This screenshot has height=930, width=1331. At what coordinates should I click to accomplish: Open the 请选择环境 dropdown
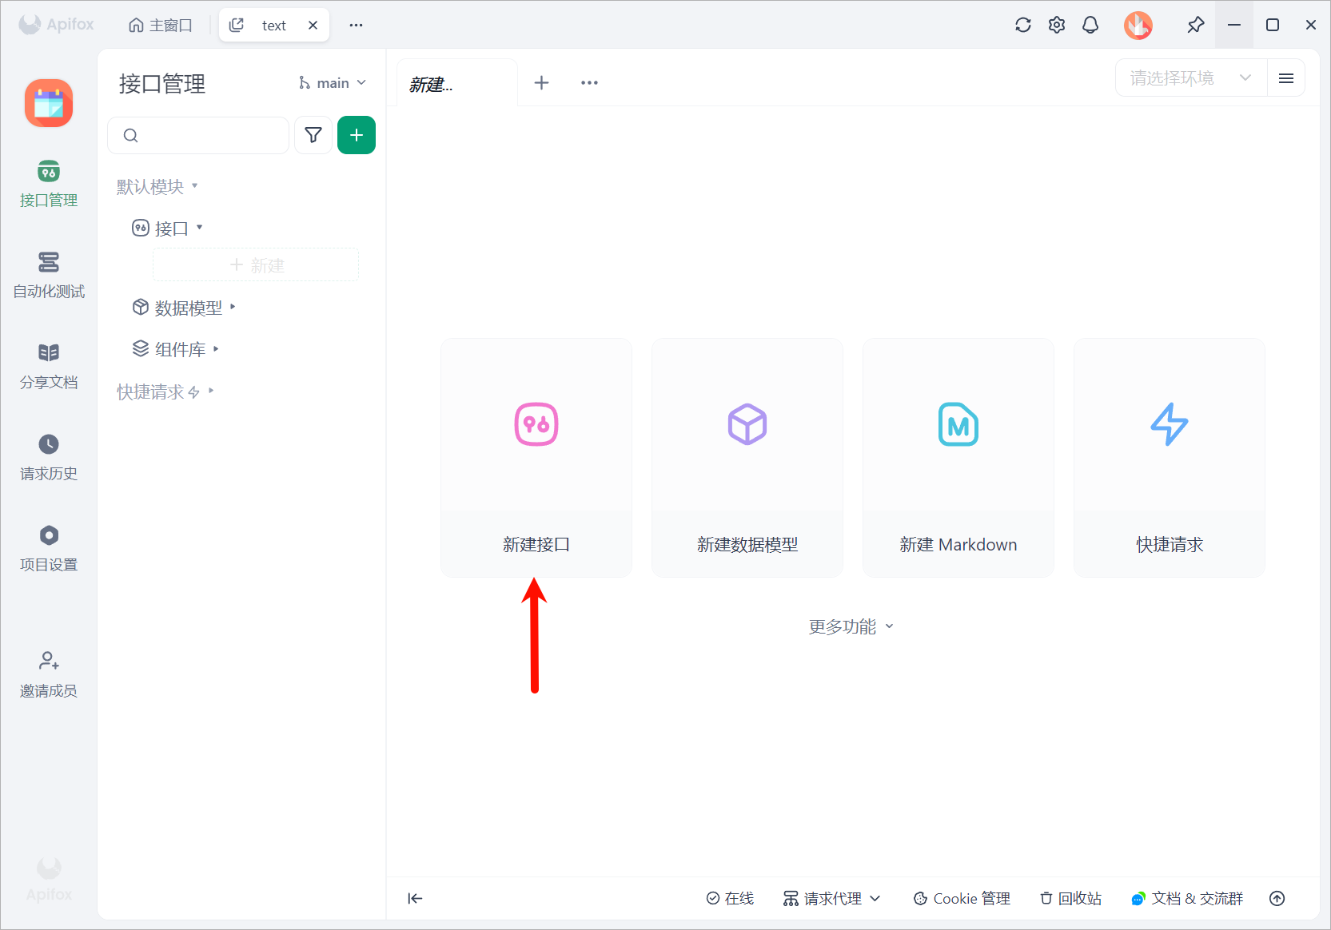pyautogui.click(x=1189, y=77)
